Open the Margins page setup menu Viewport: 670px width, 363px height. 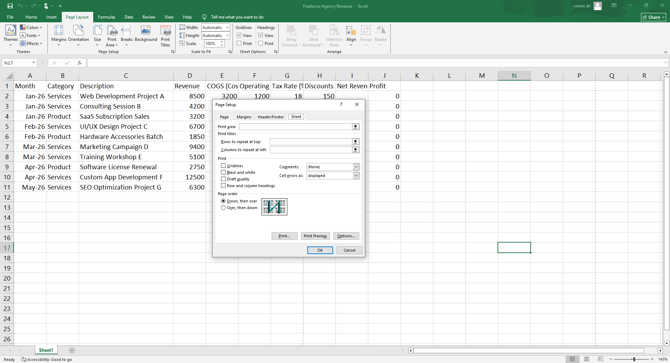pyautogui.click(x=59, y=36)
